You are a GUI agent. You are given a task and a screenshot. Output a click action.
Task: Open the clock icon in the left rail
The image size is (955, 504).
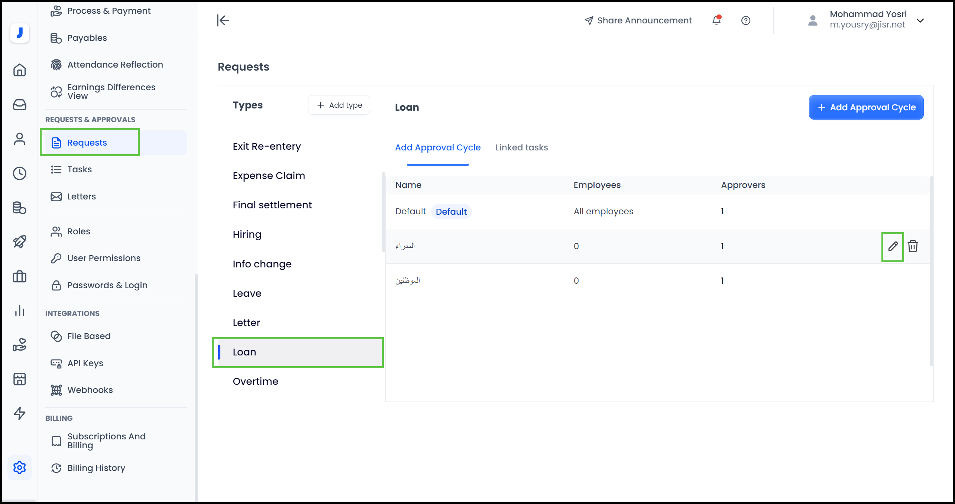point(19,173)
